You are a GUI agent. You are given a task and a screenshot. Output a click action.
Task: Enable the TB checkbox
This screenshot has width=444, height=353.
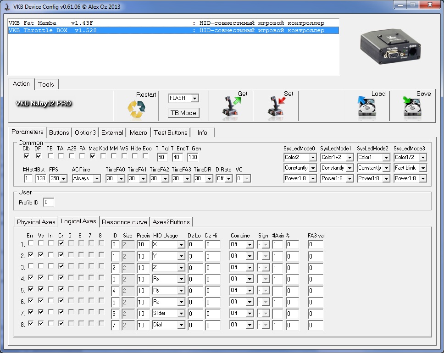[x=50, y=156]
